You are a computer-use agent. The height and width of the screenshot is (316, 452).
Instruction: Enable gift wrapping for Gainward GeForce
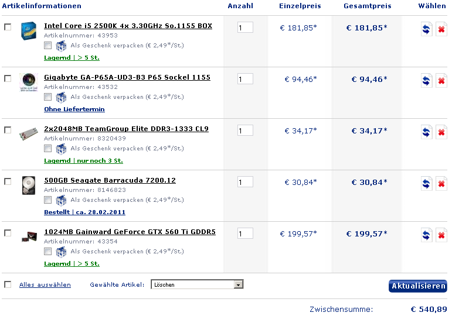pyautogui.click(x=48, y=252)
